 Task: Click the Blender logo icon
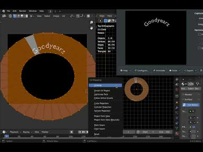pos(3,11)
